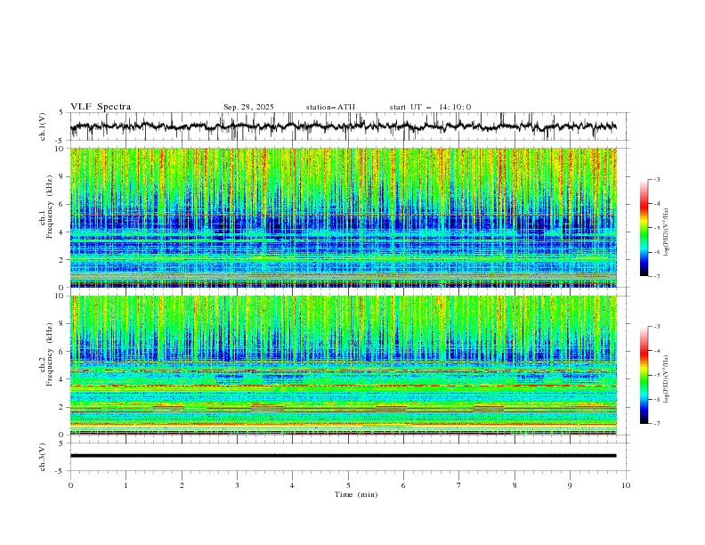Screen dimensions: 705x545
Task: Click inside the ch.2 spectrogram panel
Action: pyautogui.click(x=343, y=365)
